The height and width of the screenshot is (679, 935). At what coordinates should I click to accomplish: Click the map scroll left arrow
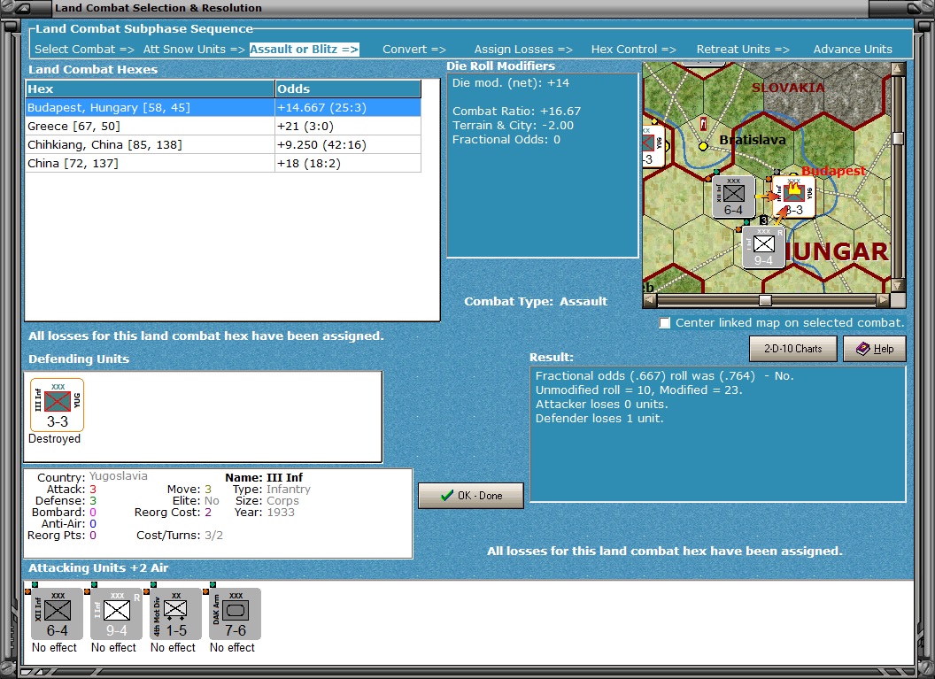(650, 300)
